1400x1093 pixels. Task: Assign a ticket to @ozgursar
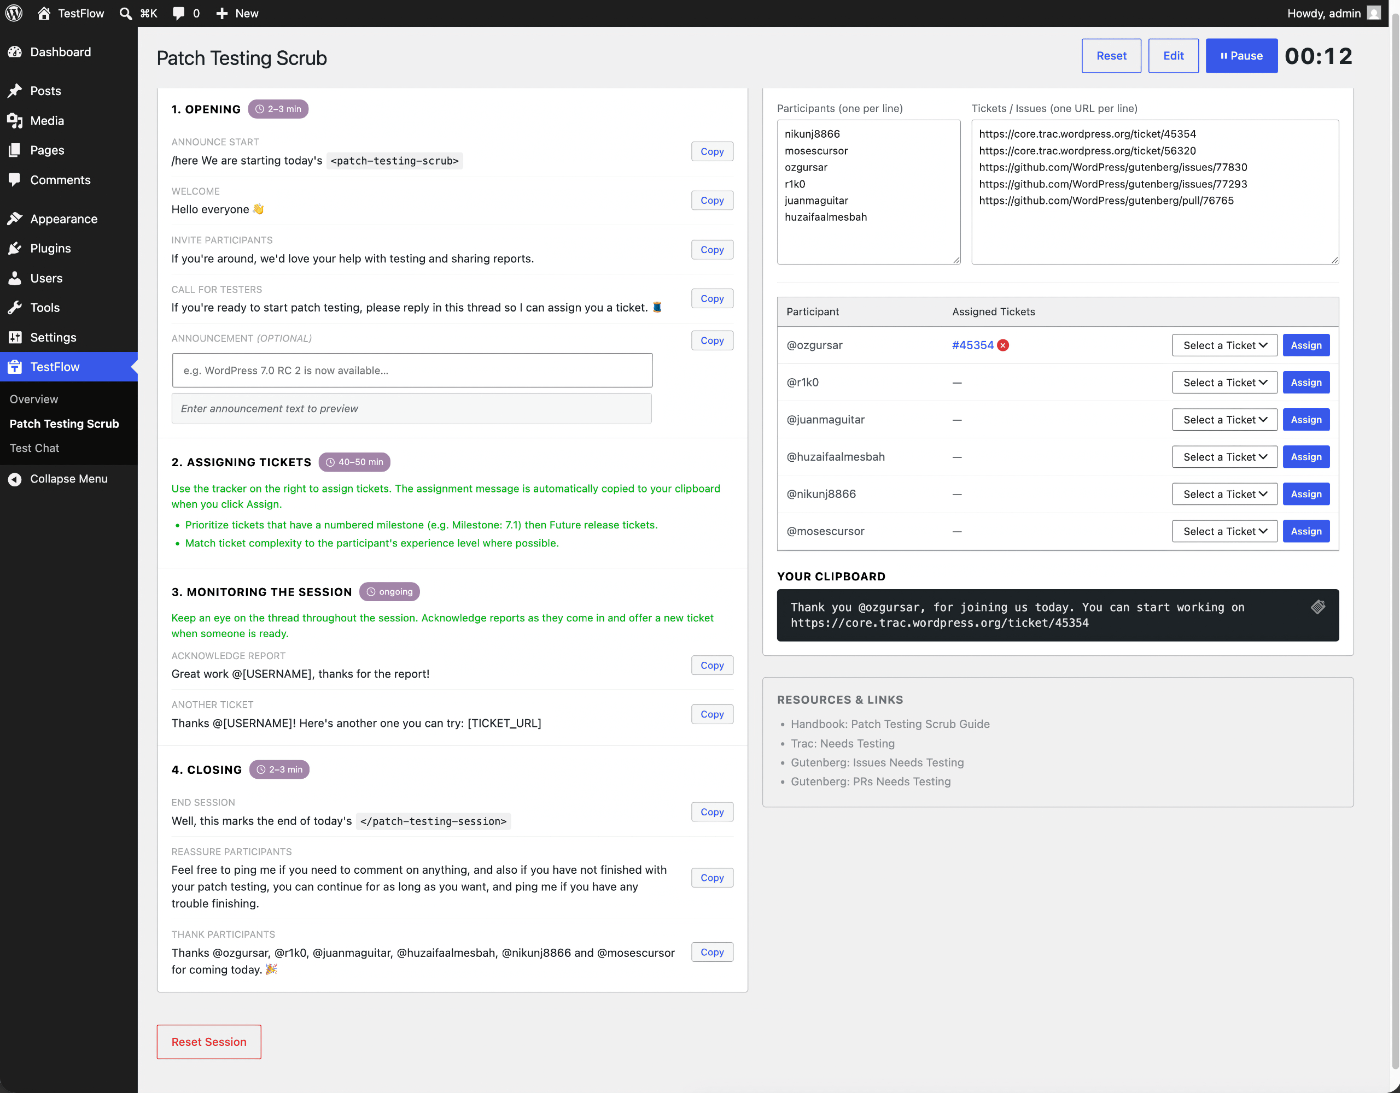[x=1306, y=345]
